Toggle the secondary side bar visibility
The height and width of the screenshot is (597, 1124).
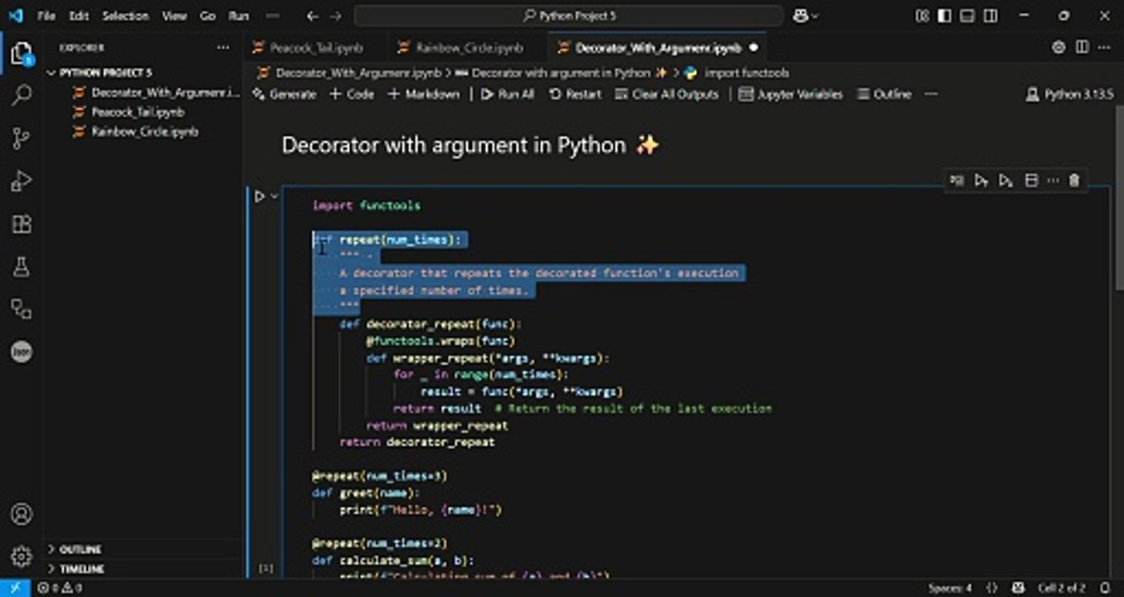pyautogui.click(x=990, y=16)
